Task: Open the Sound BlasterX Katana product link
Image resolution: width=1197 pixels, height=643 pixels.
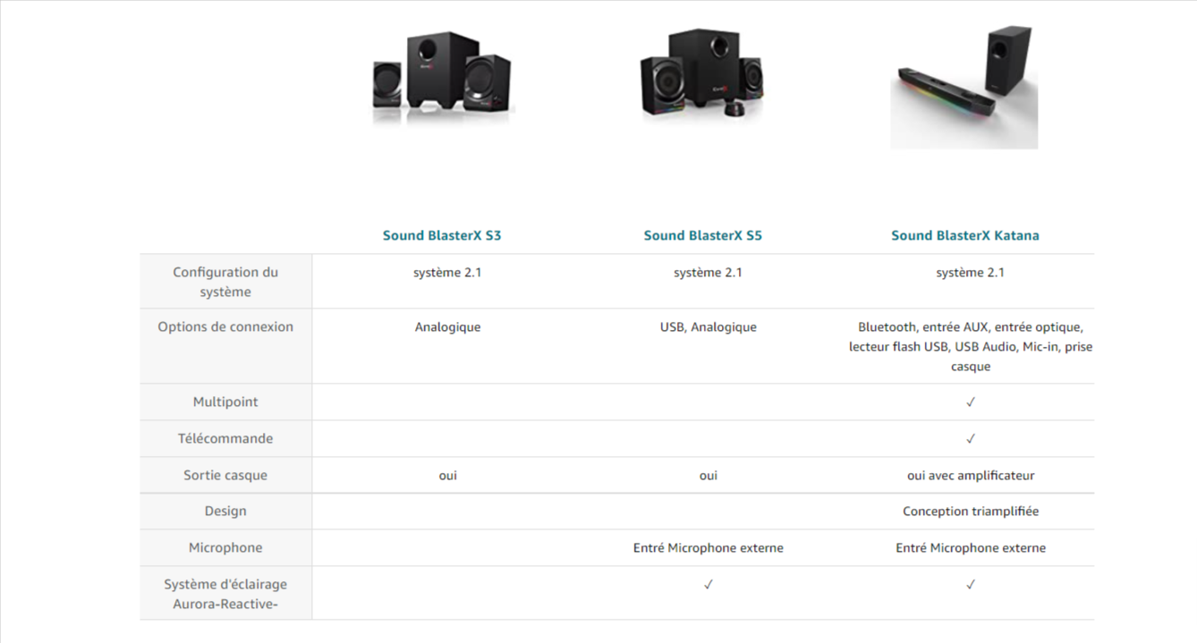Action: pos(964,236)
